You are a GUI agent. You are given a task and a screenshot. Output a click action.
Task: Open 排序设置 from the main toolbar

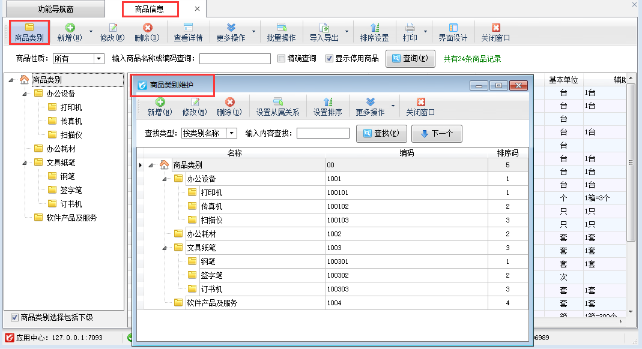[374, 32]
